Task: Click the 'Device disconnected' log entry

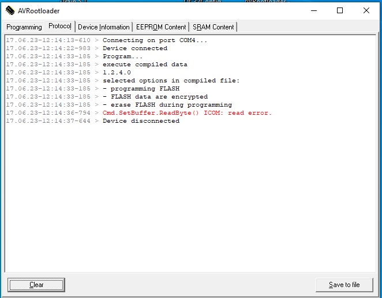Action: click(x=141, y=121)
